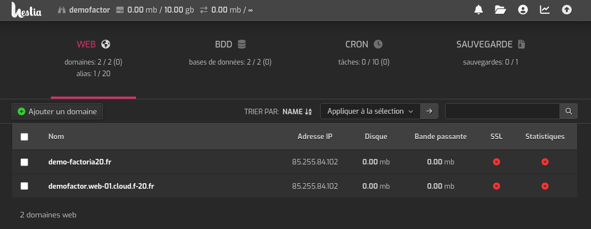591x229 pixels.
Task: Click 'Ajouter un domaine' button
Action: point(57,111)
